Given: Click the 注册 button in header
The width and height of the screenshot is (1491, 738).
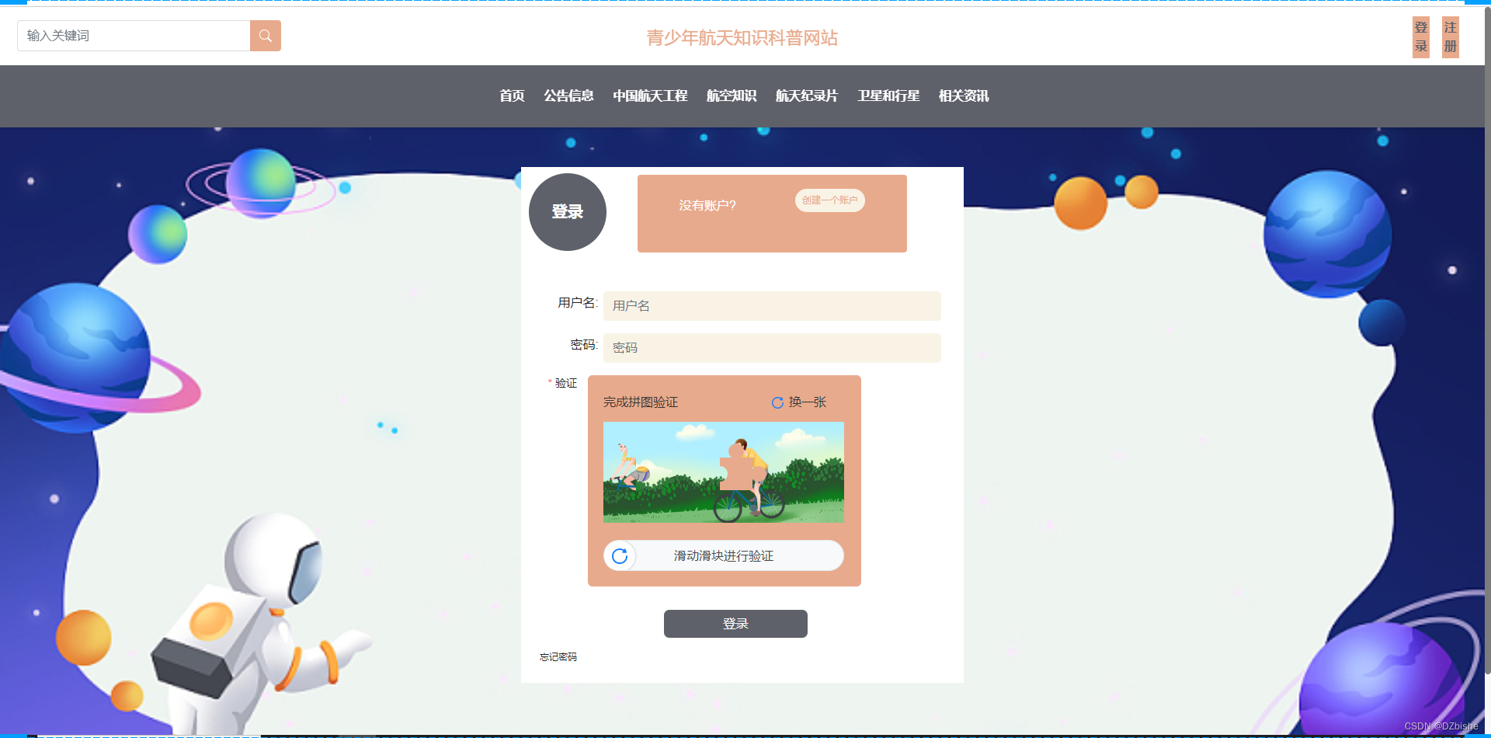Looking at the screenshot, I should pos(1451,37).
